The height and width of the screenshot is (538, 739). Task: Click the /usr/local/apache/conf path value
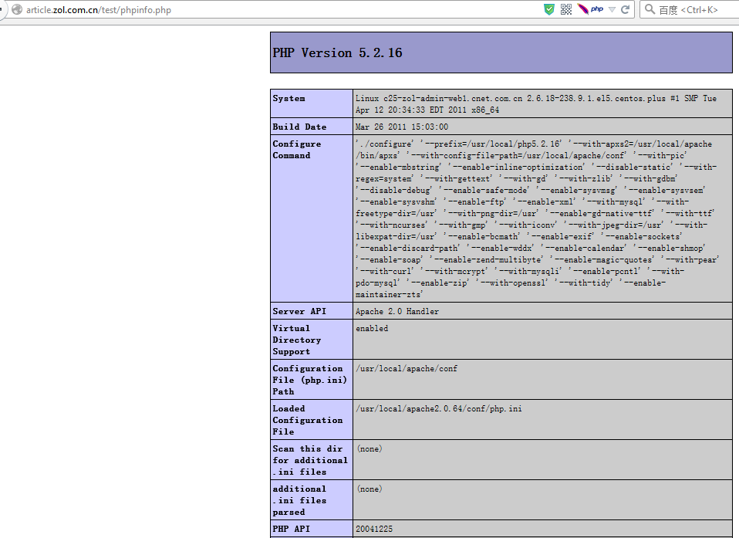coord(407,368)
